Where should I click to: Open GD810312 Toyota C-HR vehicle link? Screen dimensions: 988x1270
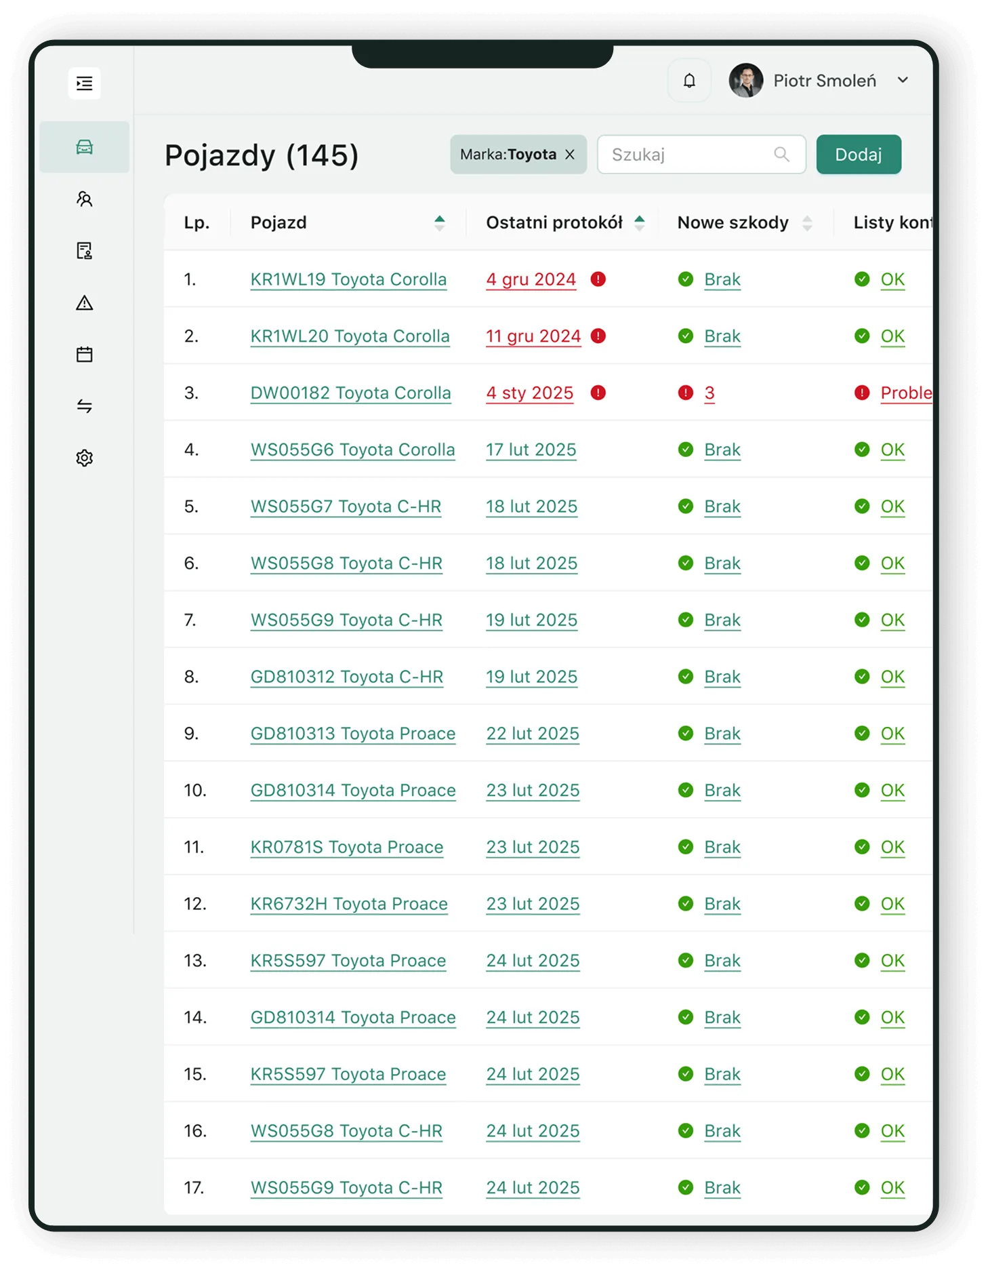(x=347, y=677)
